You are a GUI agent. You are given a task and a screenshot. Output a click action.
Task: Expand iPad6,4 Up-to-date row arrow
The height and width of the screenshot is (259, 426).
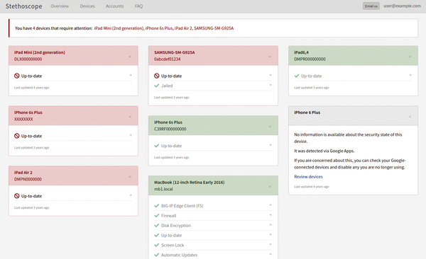[x=410, y=75]
